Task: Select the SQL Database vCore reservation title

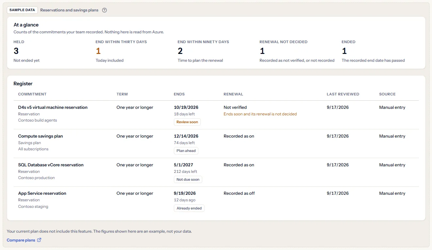Action: point(51,165)
